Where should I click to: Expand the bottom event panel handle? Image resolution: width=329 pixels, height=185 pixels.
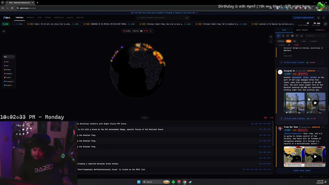click(144, 118)
